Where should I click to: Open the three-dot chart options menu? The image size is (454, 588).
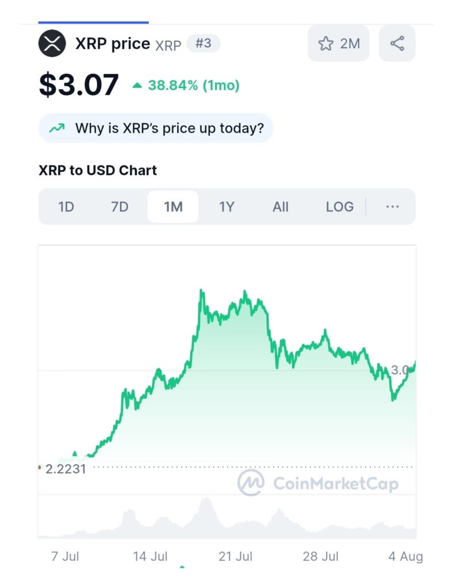[393, 207]
